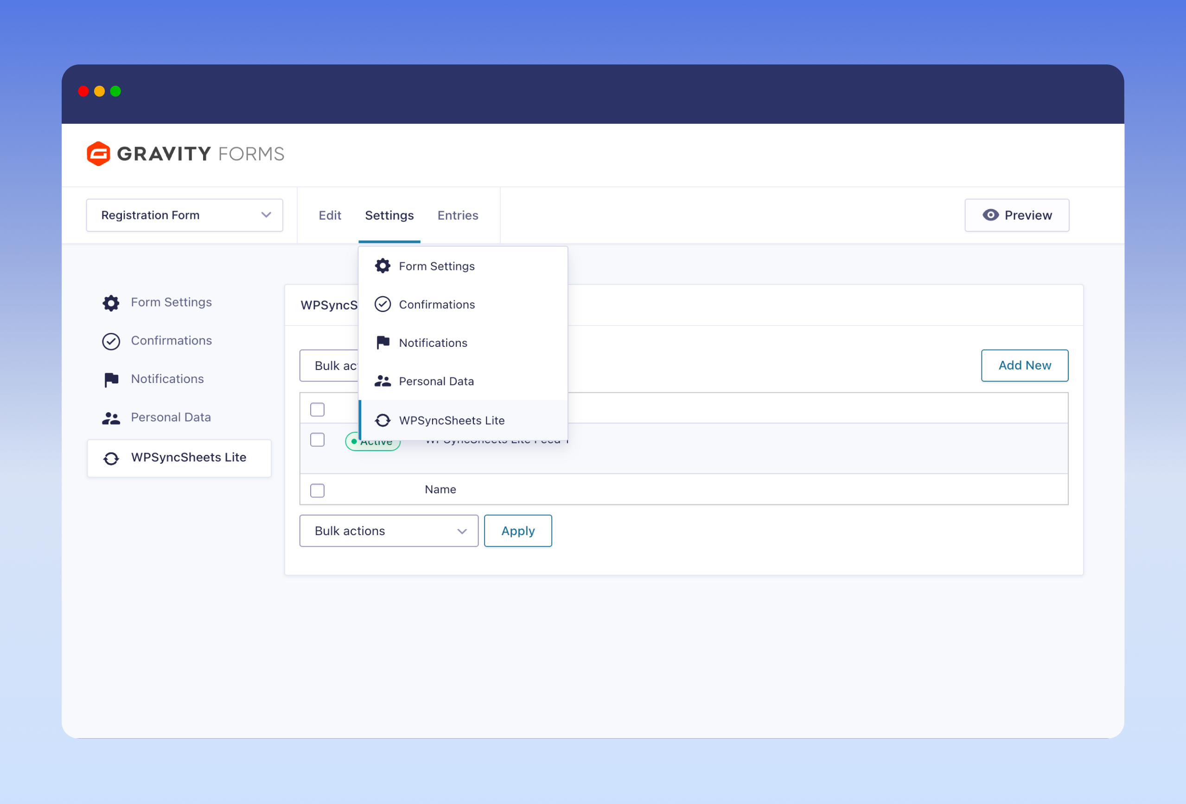Choose Notifications in the Settings dropdown menu
Screen dimensions: 1186x804
[463, 343]
